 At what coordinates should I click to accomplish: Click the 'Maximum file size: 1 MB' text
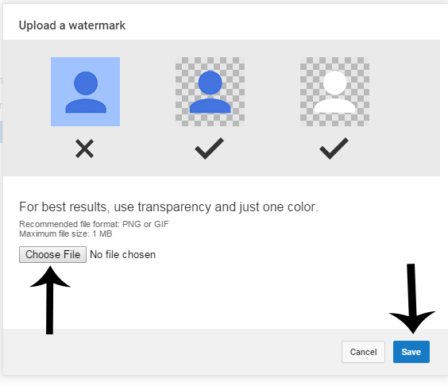[65, 234]
